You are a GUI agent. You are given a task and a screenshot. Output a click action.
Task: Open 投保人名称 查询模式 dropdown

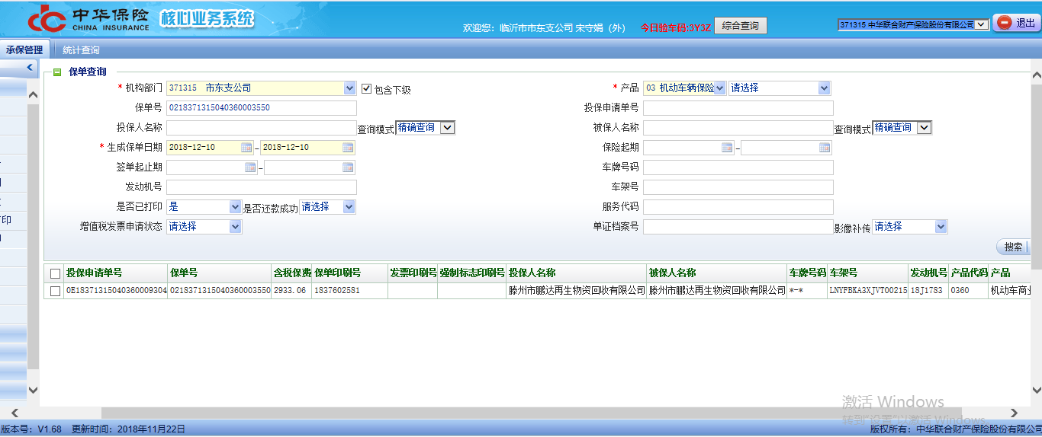(447, 128)
